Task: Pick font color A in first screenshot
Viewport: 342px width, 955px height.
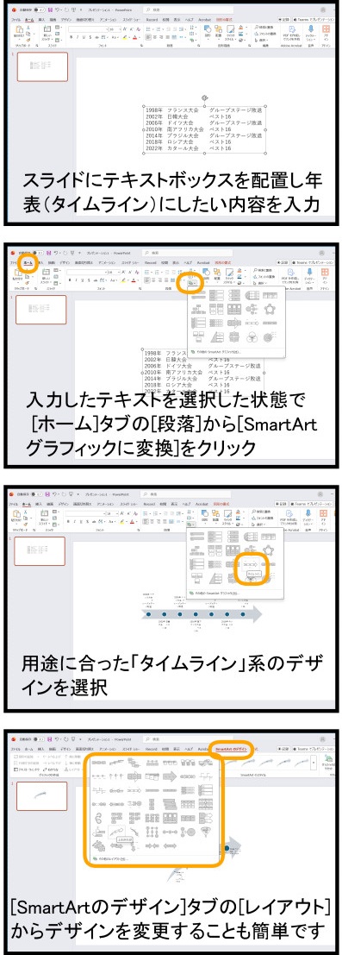Action: coord(135,37)
